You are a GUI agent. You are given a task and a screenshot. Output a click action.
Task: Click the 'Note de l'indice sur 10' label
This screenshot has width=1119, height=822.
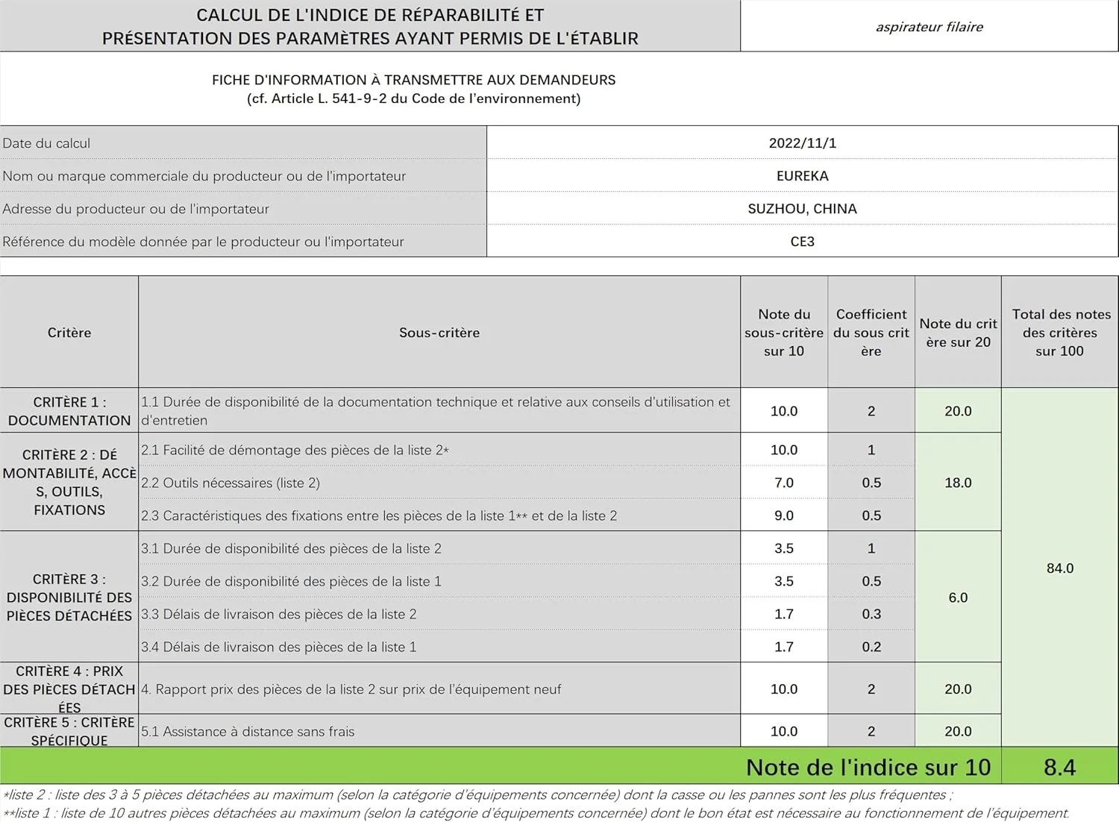tap(868, 767)
